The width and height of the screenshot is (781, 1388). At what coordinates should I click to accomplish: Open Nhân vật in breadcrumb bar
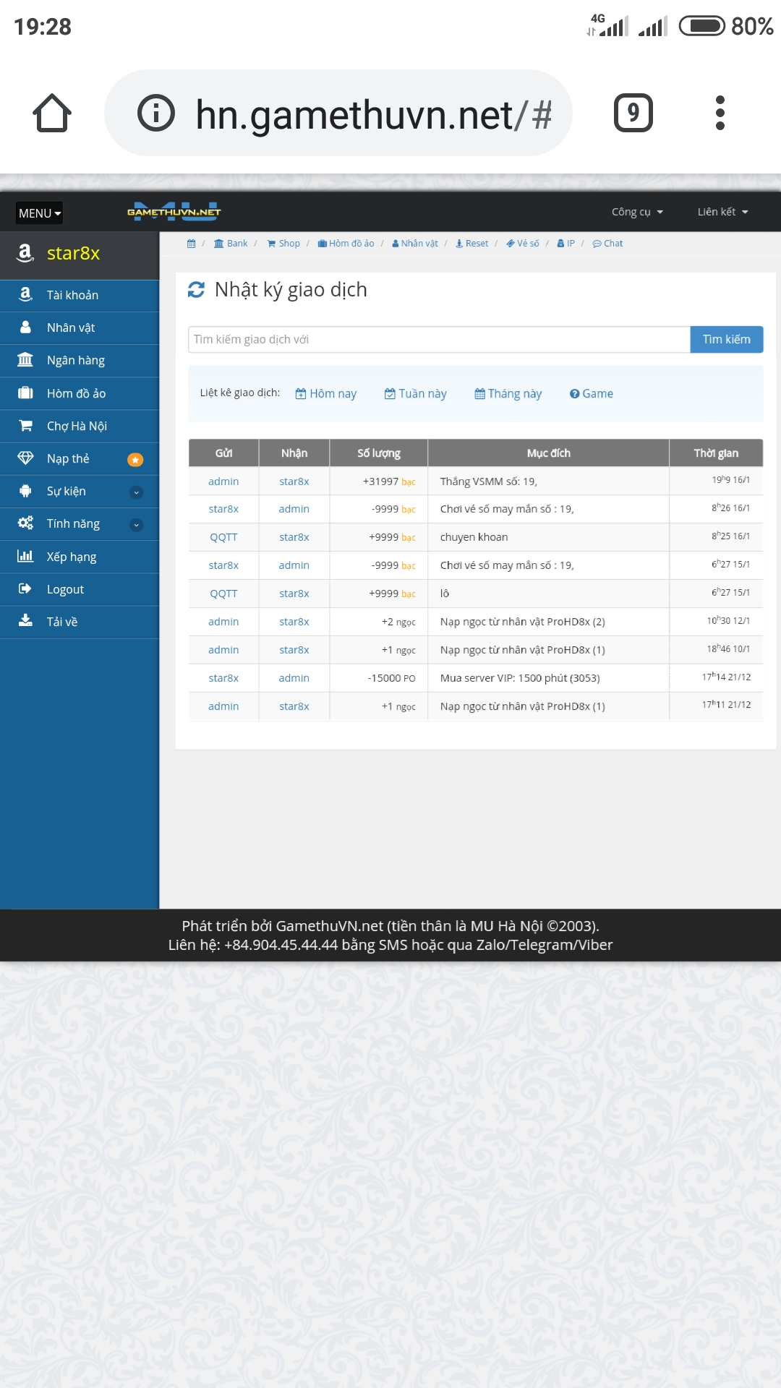pos(415,244)
